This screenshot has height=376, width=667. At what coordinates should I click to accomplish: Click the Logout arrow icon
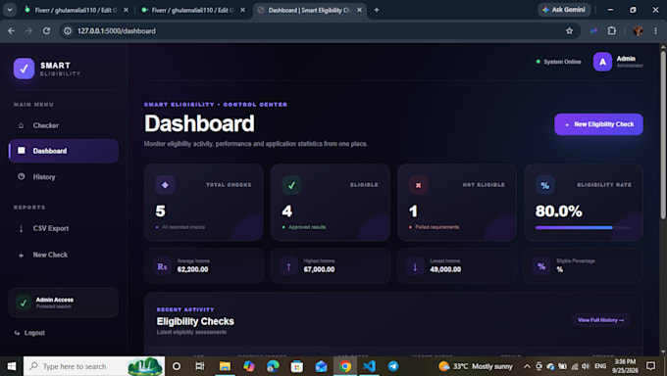(x=17, y=333)
